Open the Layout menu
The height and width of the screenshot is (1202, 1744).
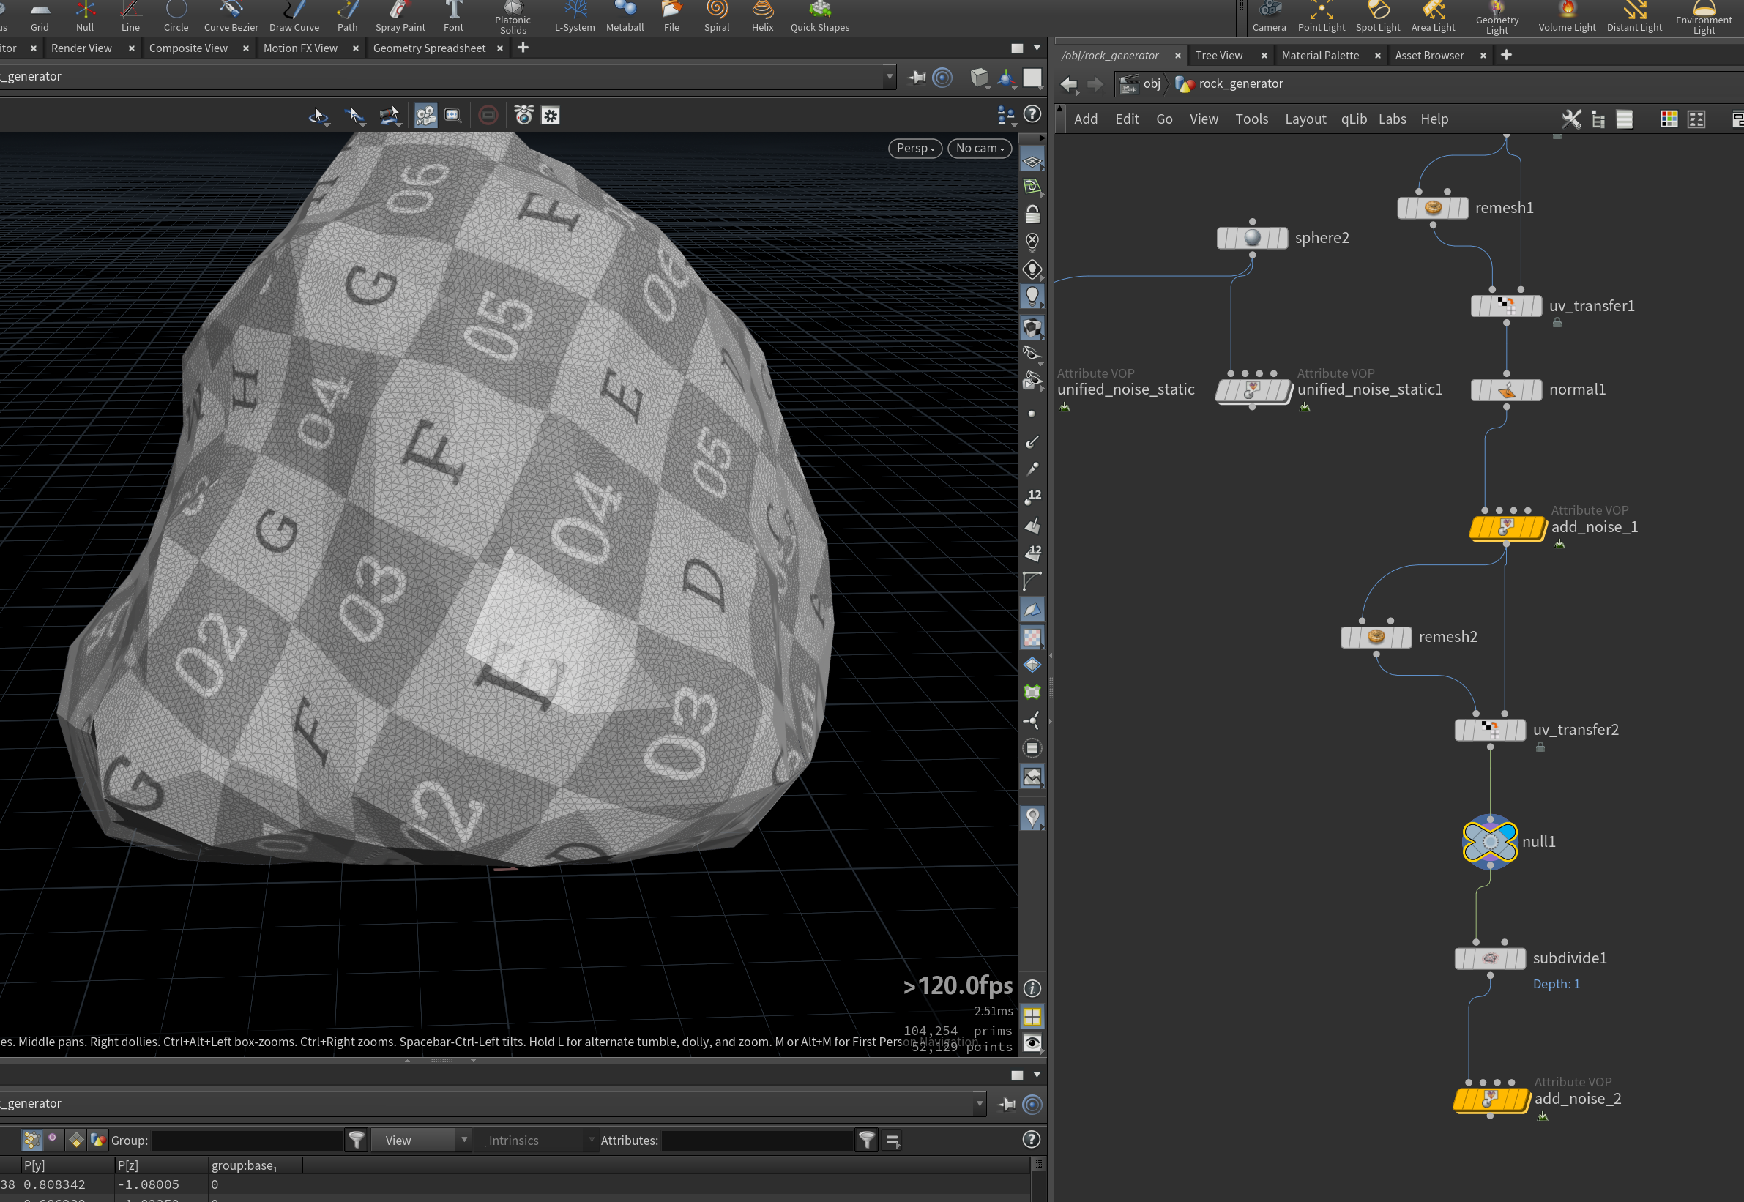(x=1305, y=119)
